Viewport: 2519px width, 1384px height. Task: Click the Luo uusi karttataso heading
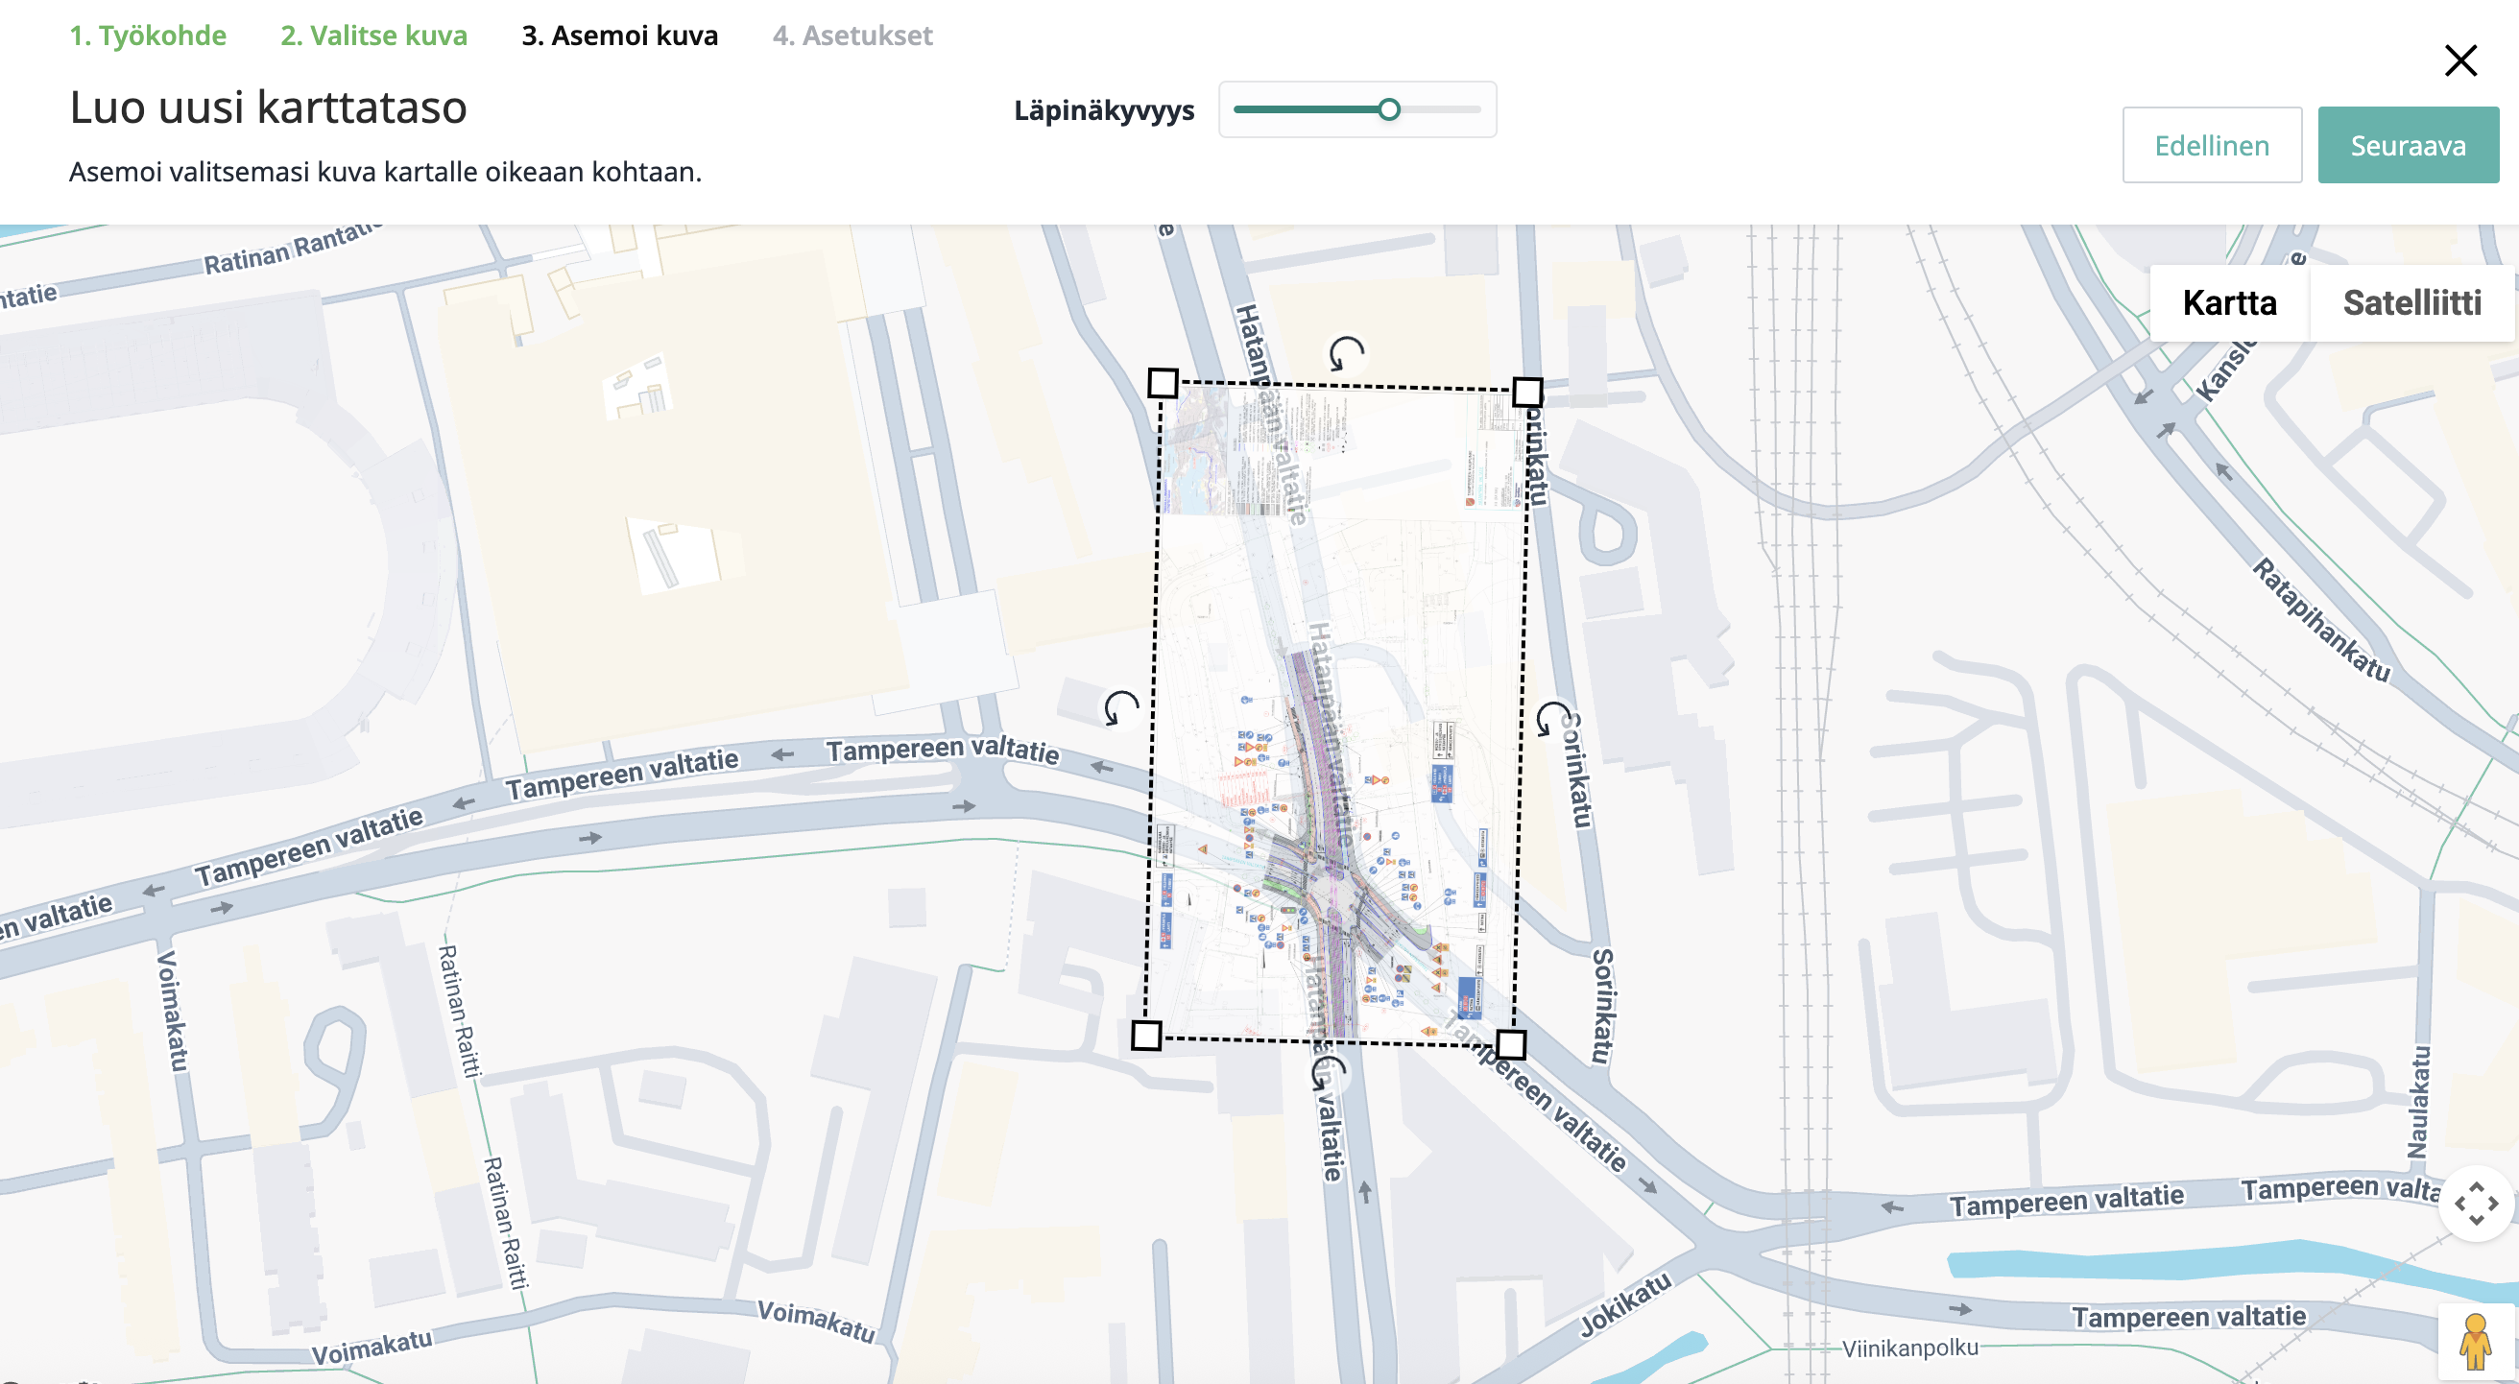[x=268, y=107]
